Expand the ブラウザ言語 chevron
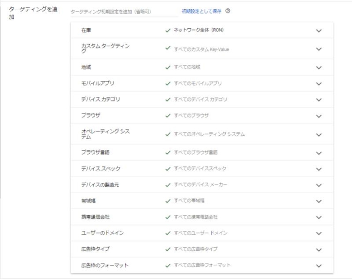 (x=319, y=152)
